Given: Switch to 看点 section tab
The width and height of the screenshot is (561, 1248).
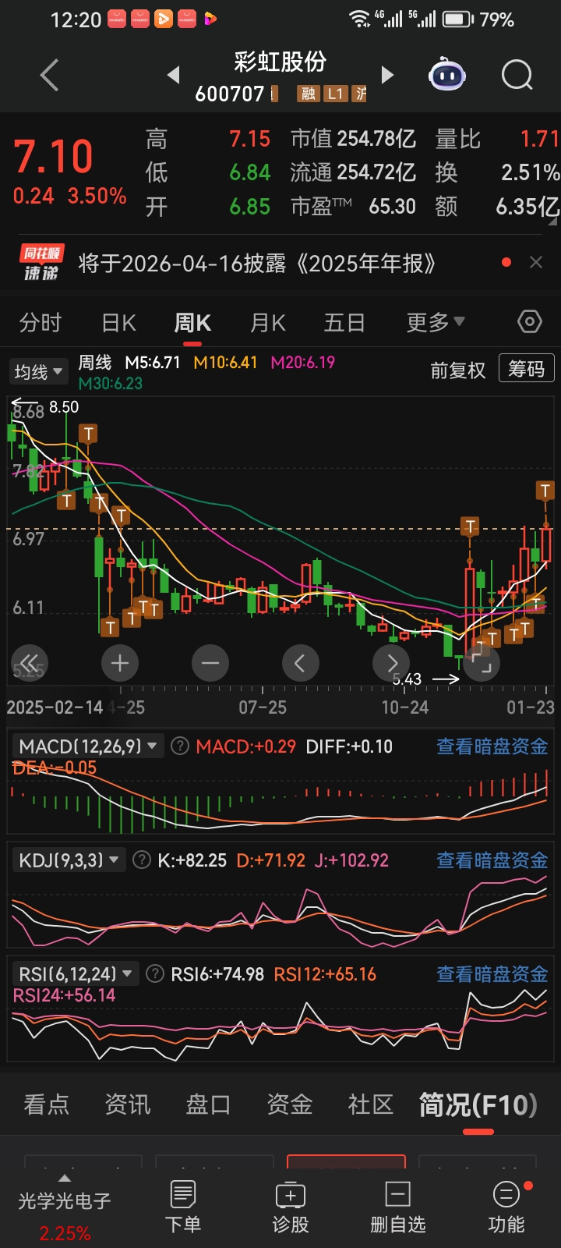Looking at the screenshot, I should (47, 1104).
